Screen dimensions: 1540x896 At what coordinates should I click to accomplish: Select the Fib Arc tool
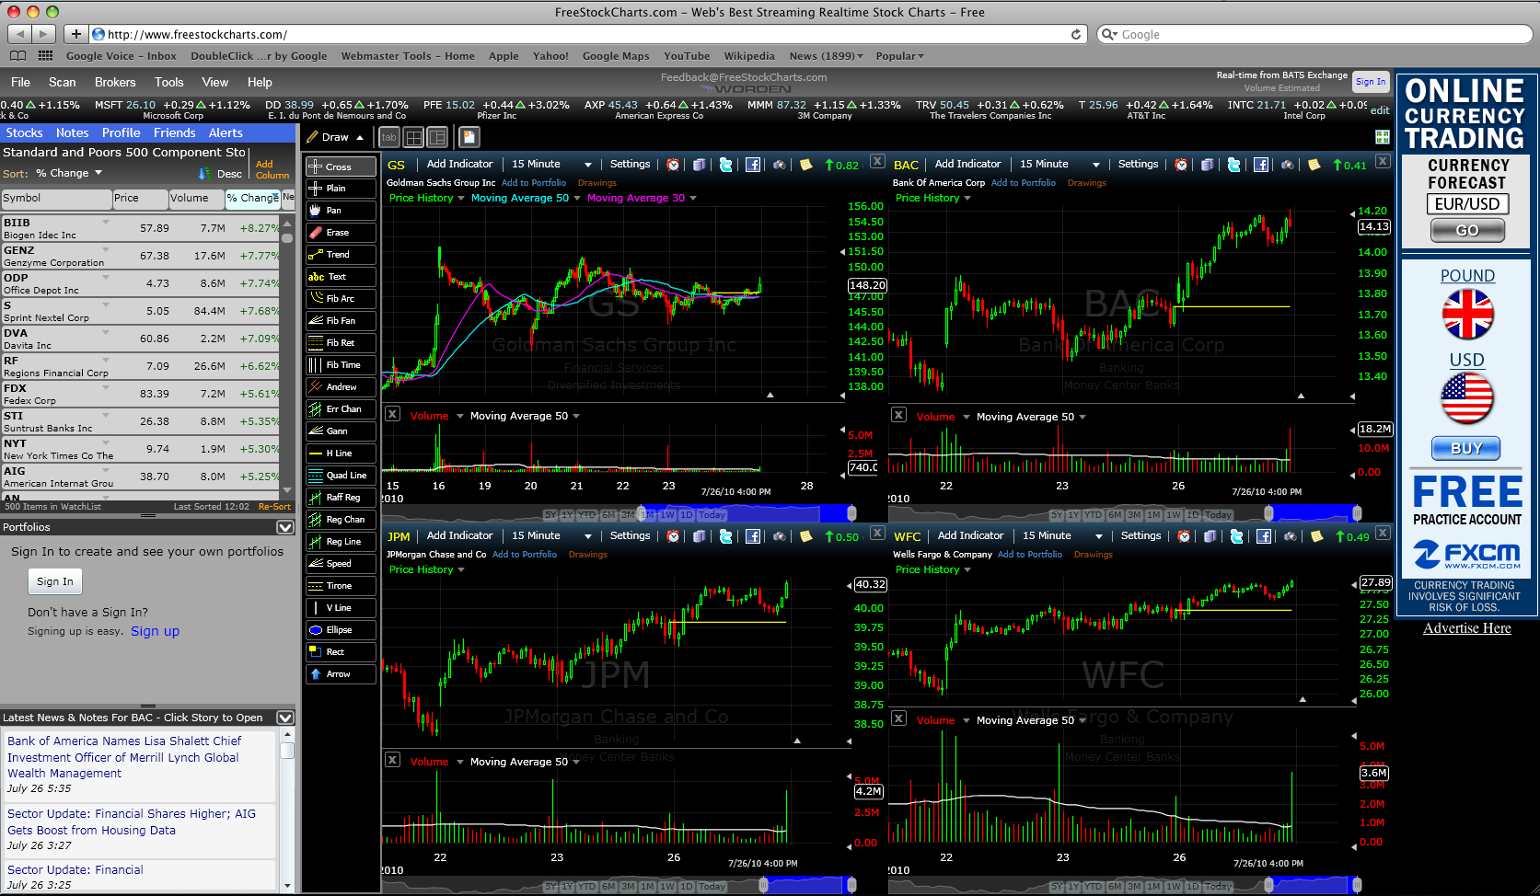click(341, 299)
